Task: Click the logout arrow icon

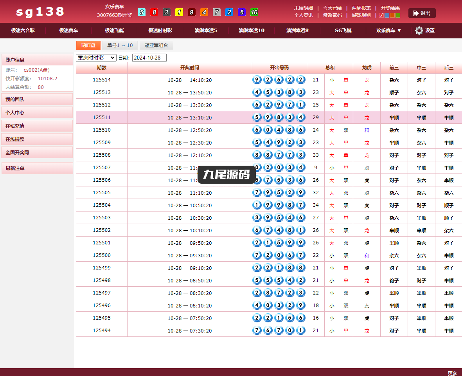Action: click(416, 13)
